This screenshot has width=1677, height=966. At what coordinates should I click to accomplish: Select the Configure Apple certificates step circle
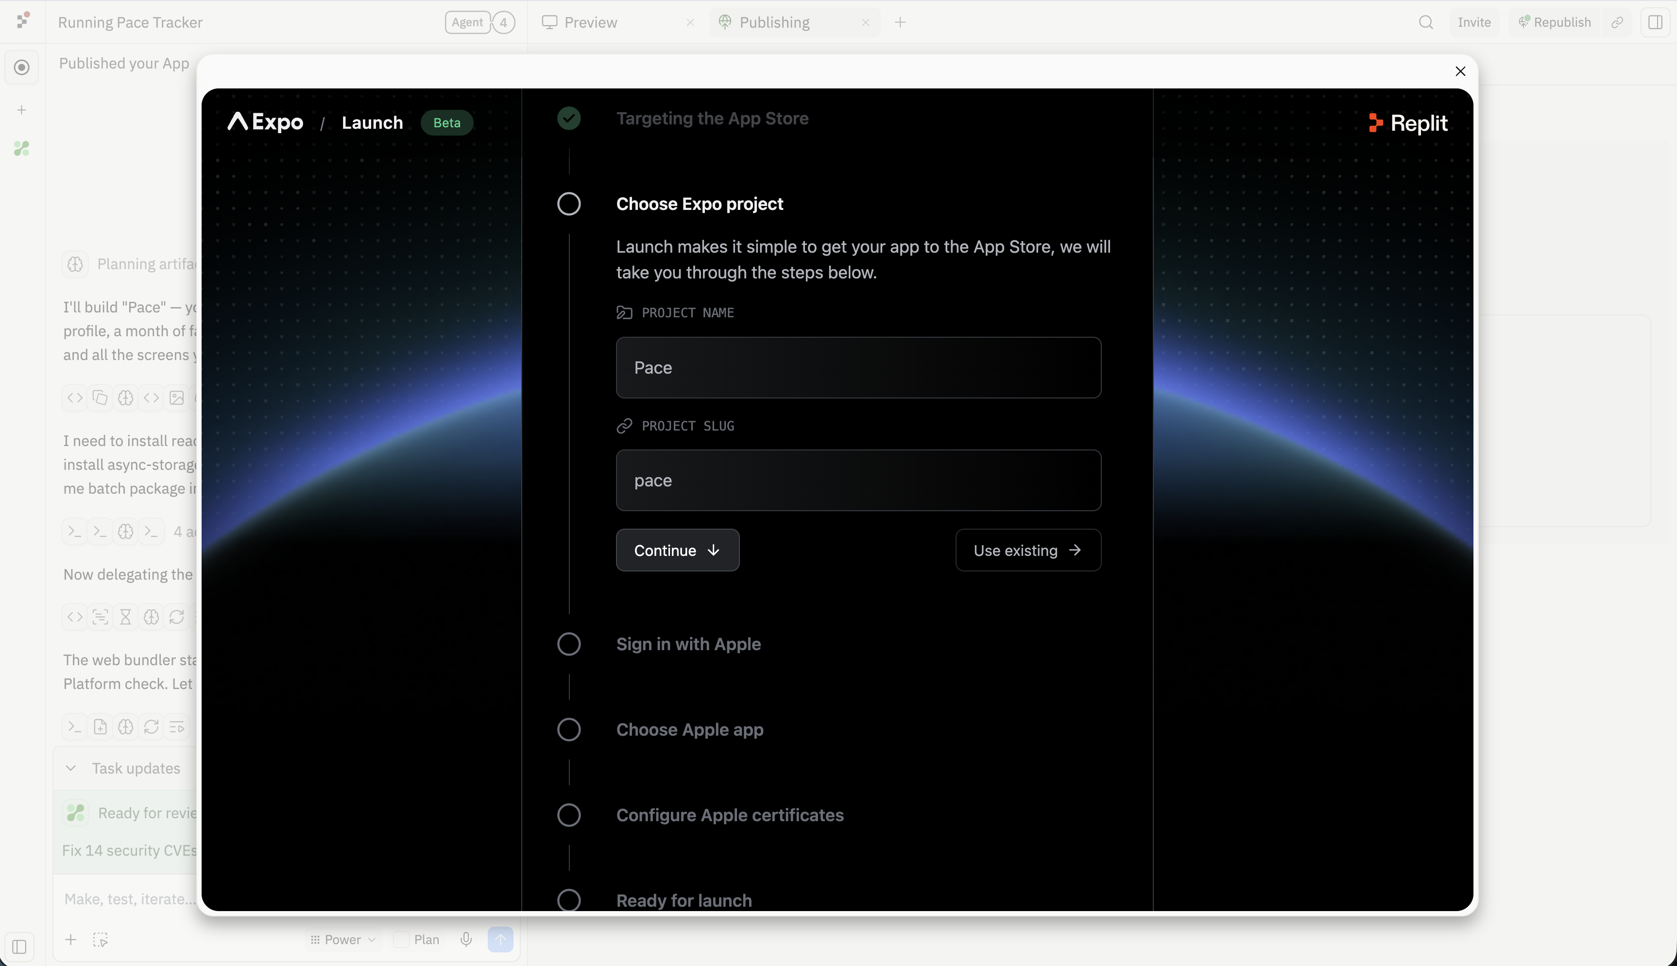pos(569,815)
